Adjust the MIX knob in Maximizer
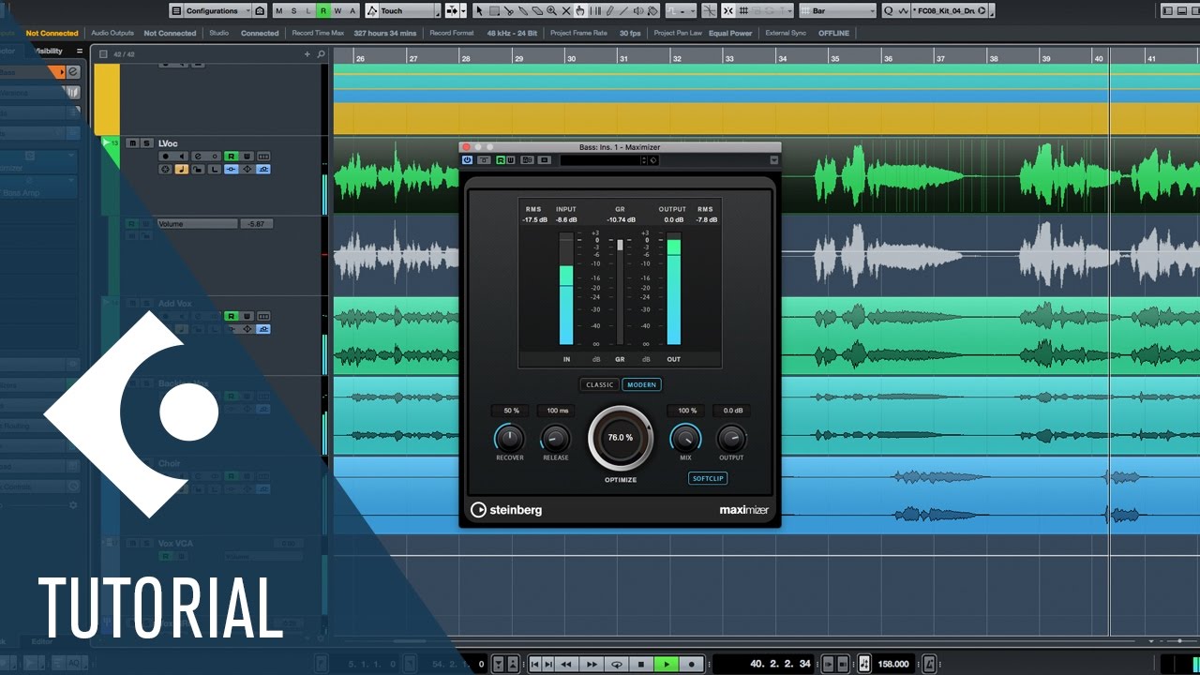1200x675 pixels. click(685, 438)
